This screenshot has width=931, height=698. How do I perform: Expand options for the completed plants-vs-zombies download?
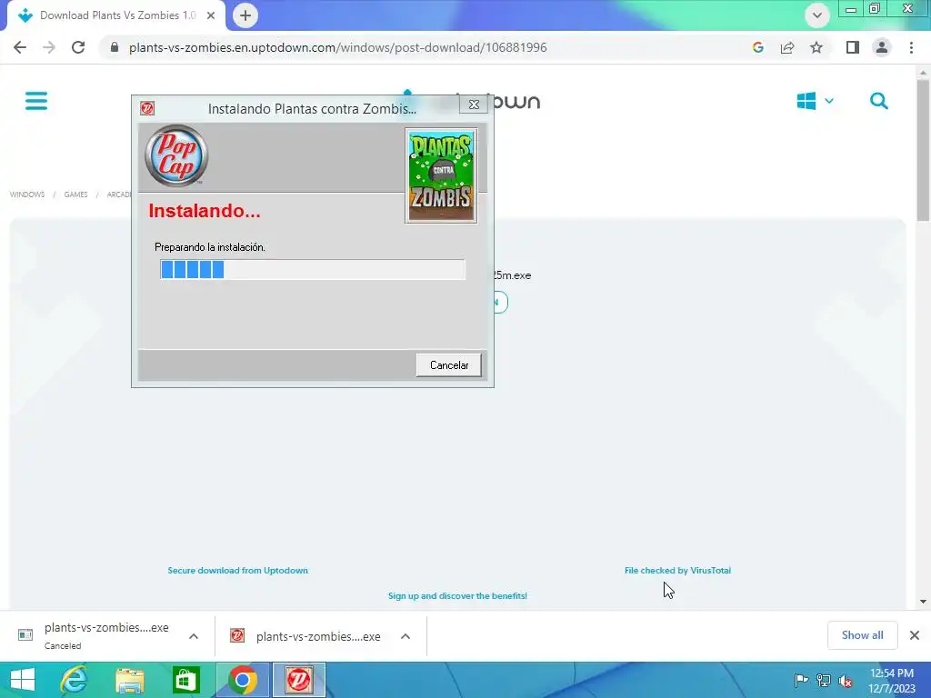pos(405,636)
